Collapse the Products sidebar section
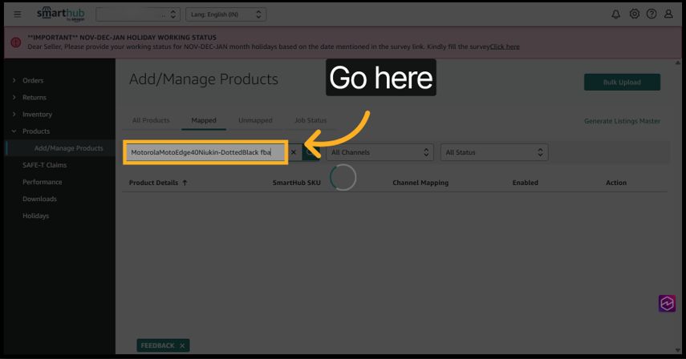This screenshot has height=359, width=686. point(35,131)
